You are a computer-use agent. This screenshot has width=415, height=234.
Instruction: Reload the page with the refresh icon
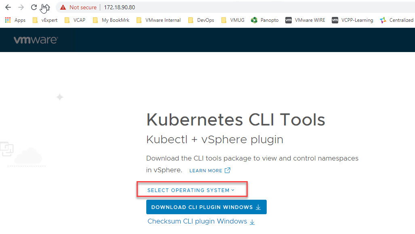[x=34, y=7]
